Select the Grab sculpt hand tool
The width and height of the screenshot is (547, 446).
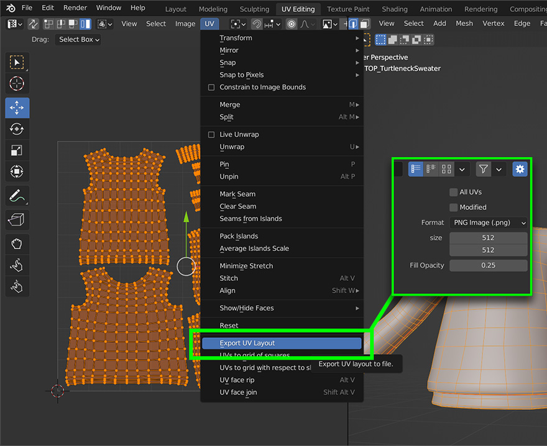point(17,244)
